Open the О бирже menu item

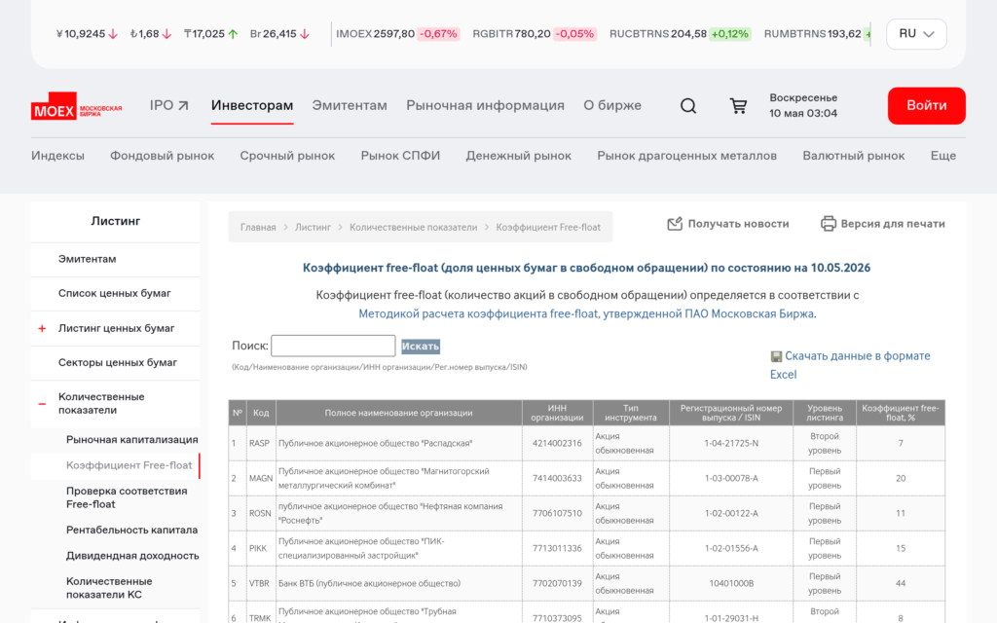pyautogui.click(x=612, y=105)
